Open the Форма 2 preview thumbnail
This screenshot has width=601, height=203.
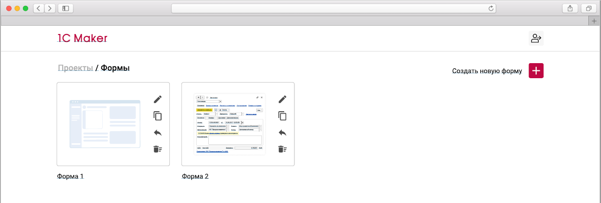[x=230, y=124]
